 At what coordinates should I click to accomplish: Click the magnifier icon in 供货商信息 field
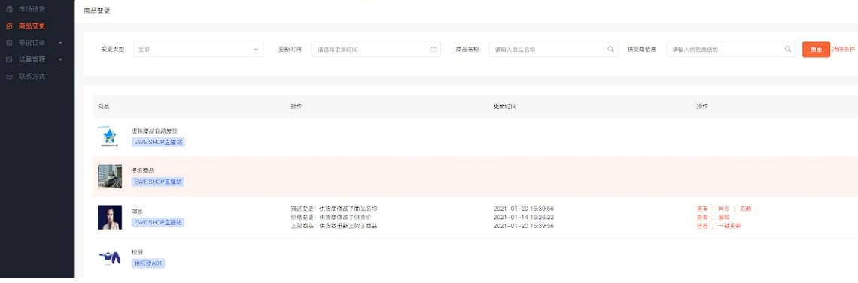pyautogui.click(x=788, y=49)
